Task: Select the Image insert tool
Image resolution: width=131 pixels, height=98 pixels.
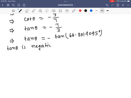Action: click(60, 11)
